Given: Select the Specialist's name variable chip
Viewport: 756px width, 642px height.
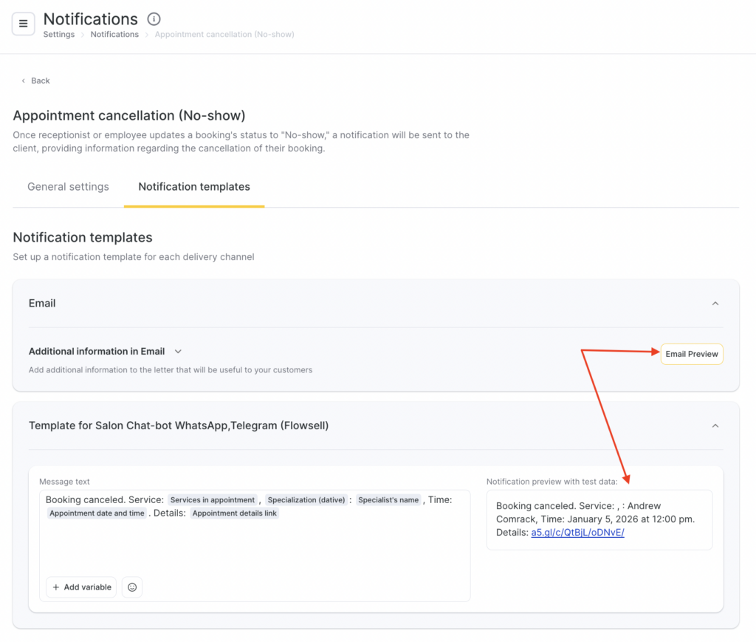Looking at the screenshot, I should (388, 500).
